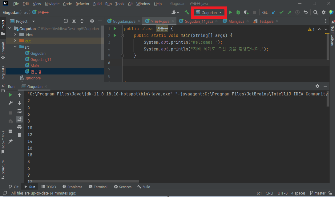Pin the Run tab pin icon
The image size is (335, 197).
(10, 141)
